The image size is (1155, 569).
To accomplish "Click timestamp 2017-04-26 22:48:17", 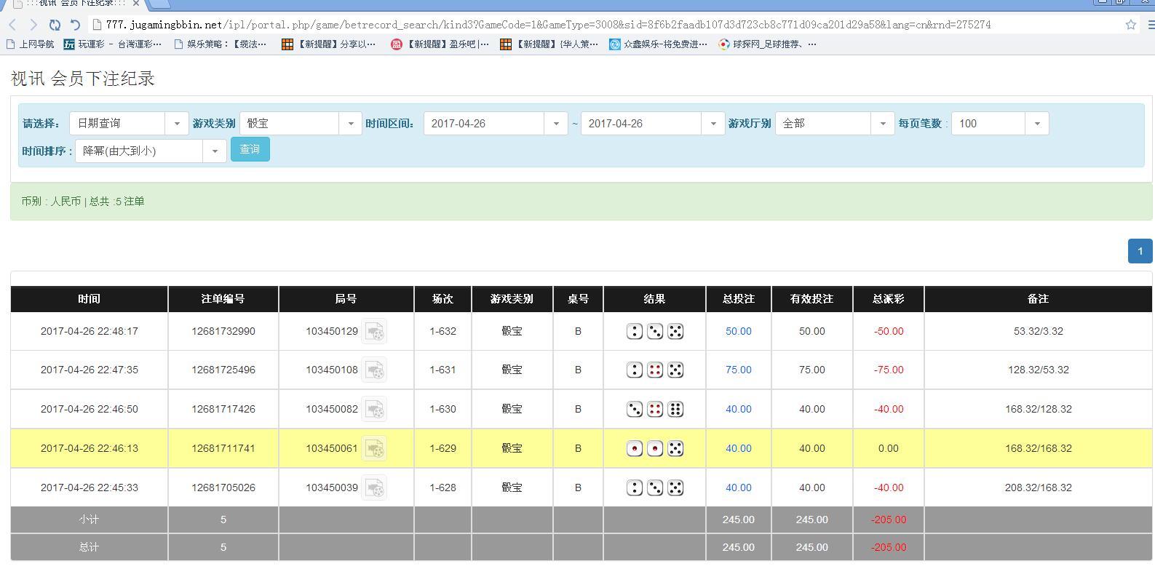I will [x=89, y=332].
